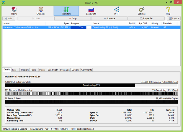183x132 pixels.
Task: Open Settings gear section
Action: pos(142,11)
